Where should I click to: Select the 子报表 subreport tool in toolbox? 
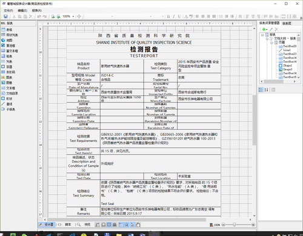(8, 109)
